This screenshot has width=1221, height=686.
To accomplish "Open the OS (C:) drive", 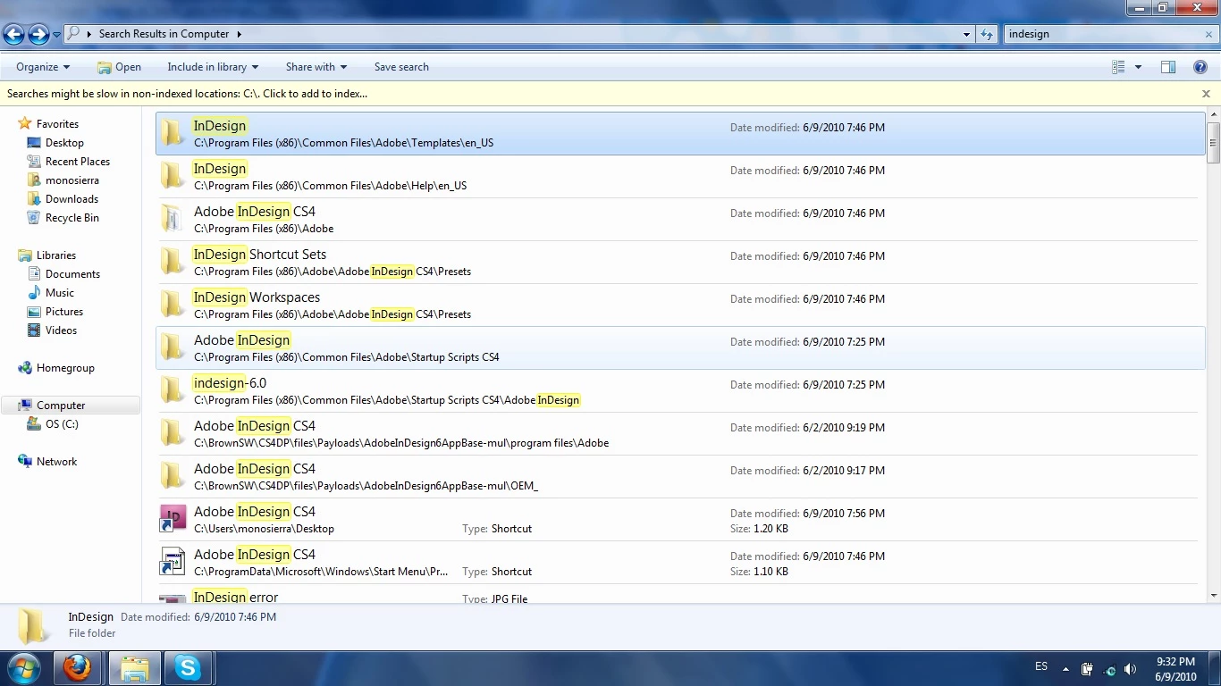I will click(62, 424).
